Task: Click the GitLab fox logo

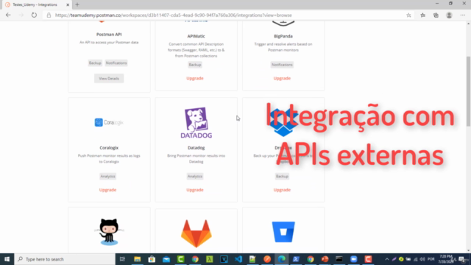Action: point(196,233)
